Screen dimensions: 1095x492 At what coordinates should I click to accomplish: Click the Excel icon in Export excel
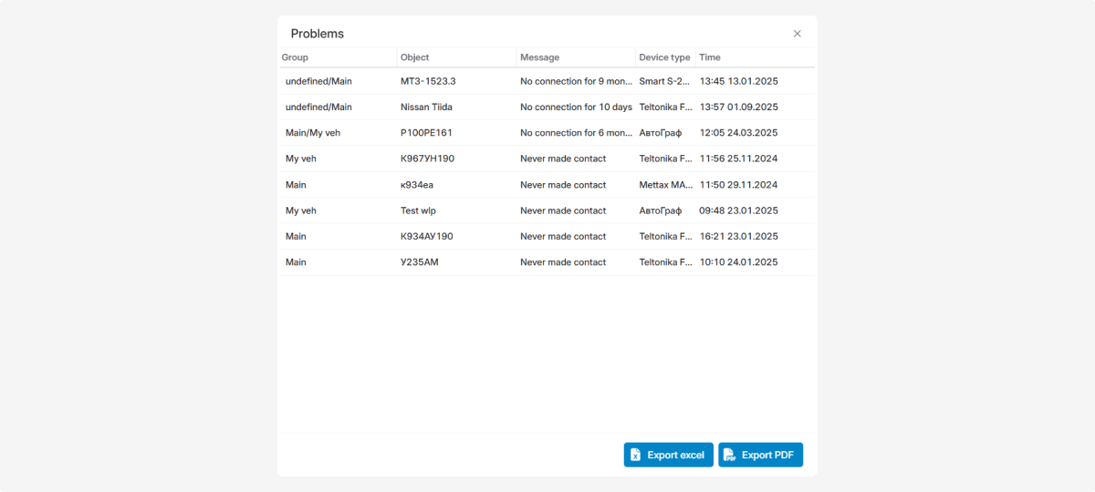636,456
